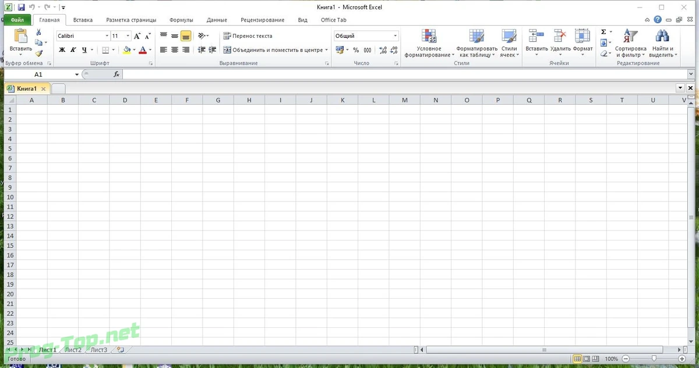Viewport: 699px width, 368px height.
Task: Open Стили ячеек dropdown
Action: (509, 43)
